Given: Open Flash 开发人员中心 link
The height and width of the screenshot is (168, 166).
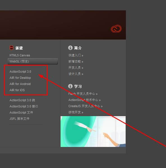Looking at the screenshot, I should [x=83, y=94].
